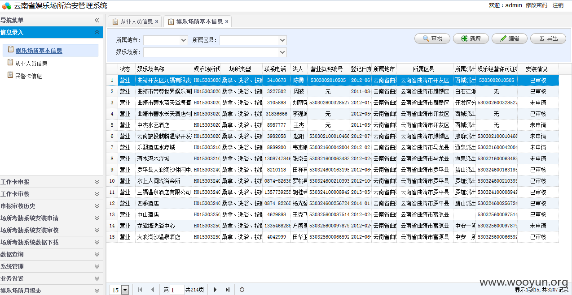Sort by the 娱乐场名称 column header
This screenshot has width=572, height=295.
coord(164,69)
